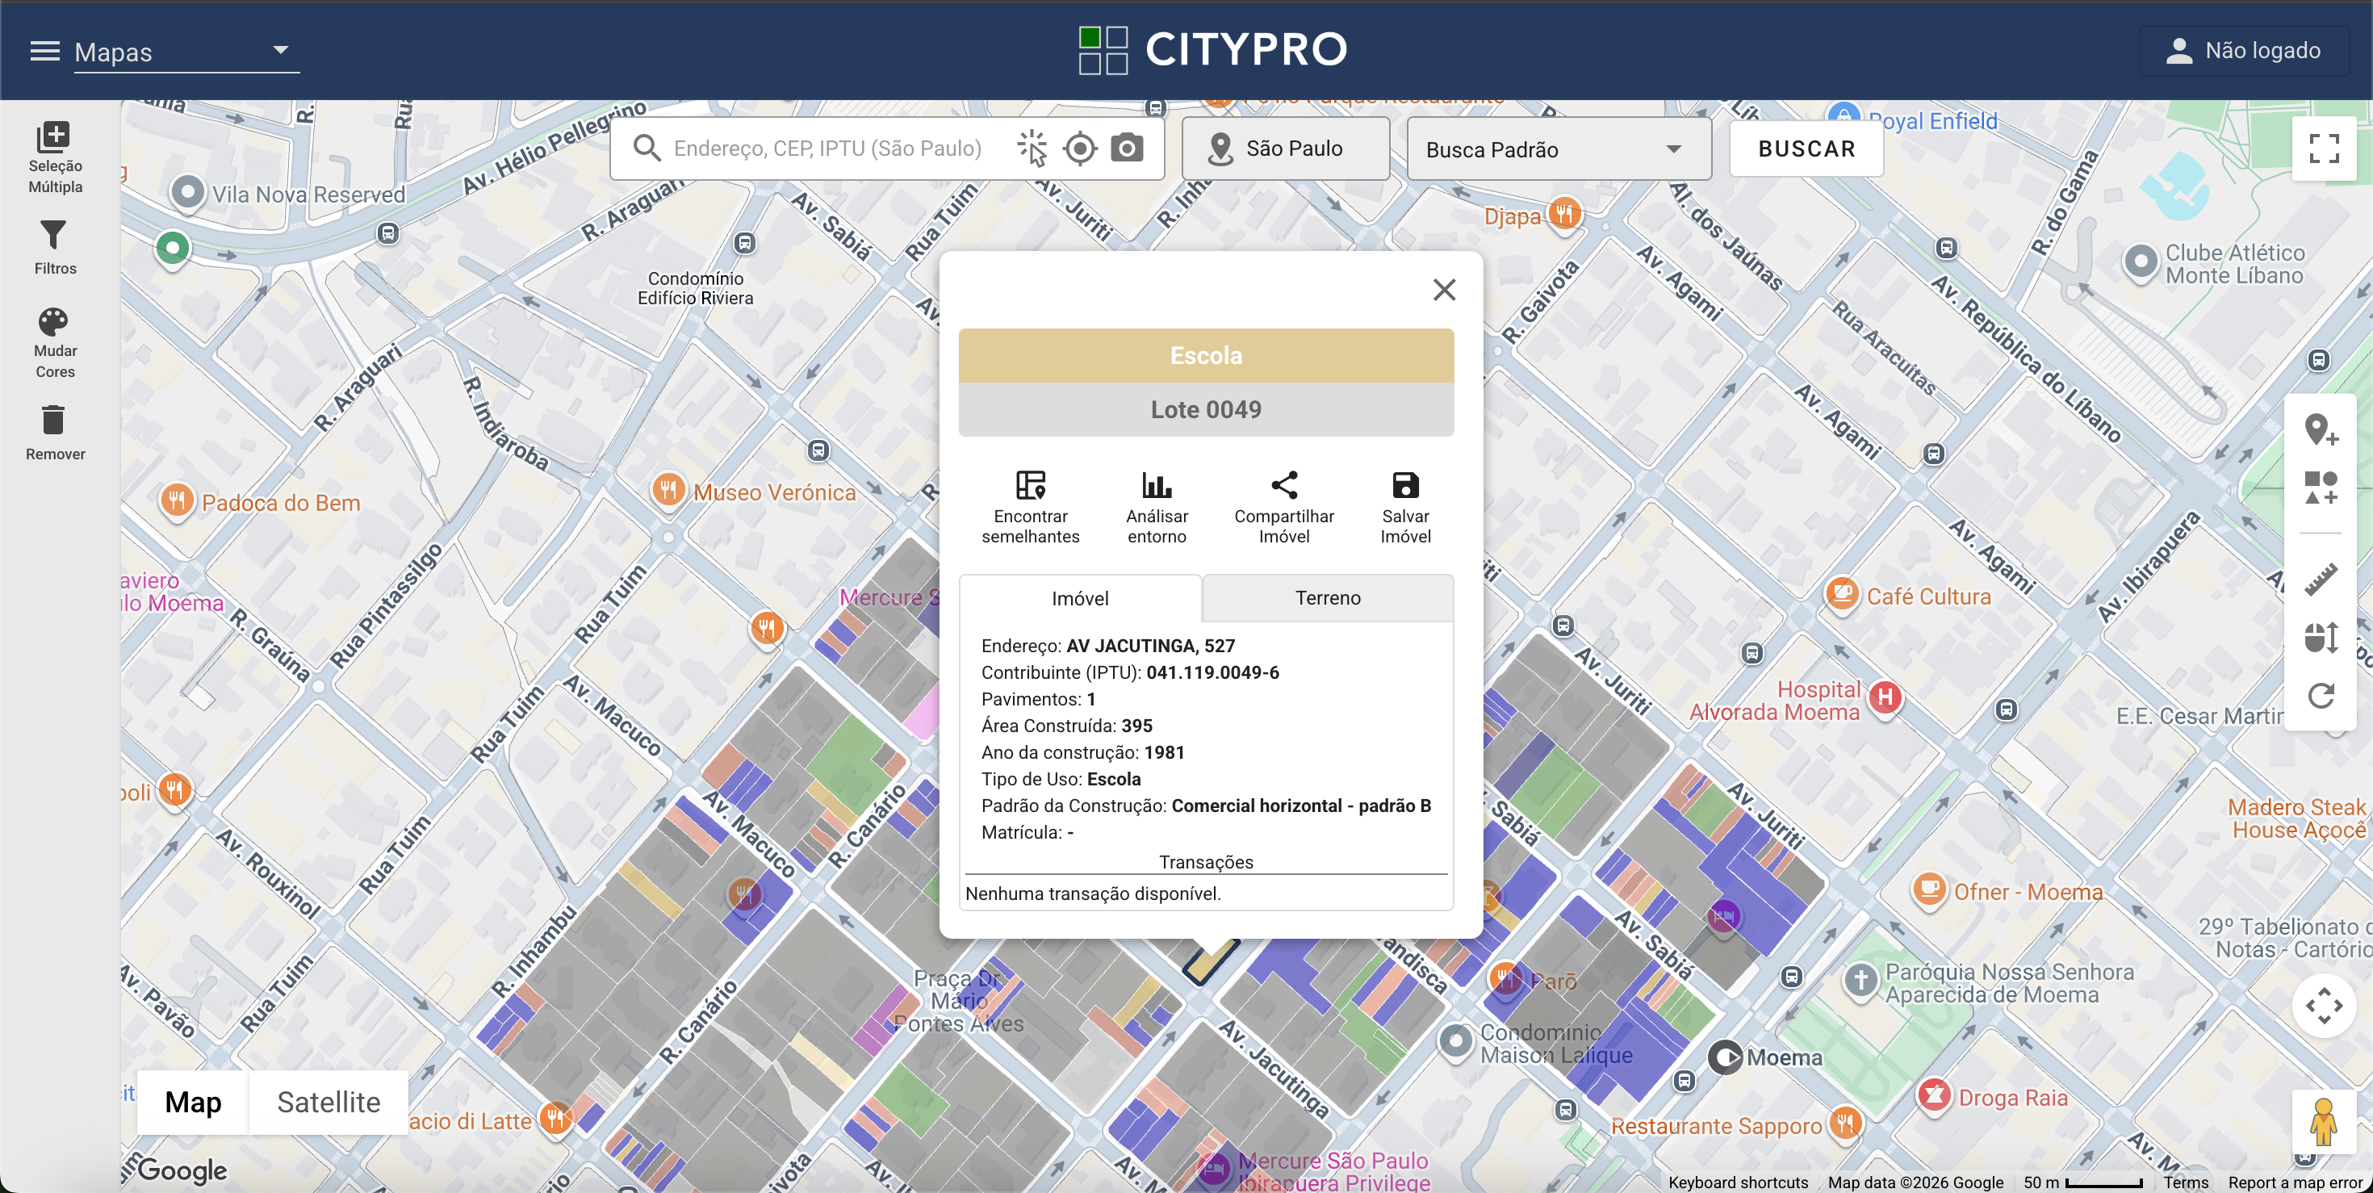The width and height of the screenshot is (2373, 1193).
Task: Click Compartilhar Imóvel share icon
Action: pos(1283,507)
